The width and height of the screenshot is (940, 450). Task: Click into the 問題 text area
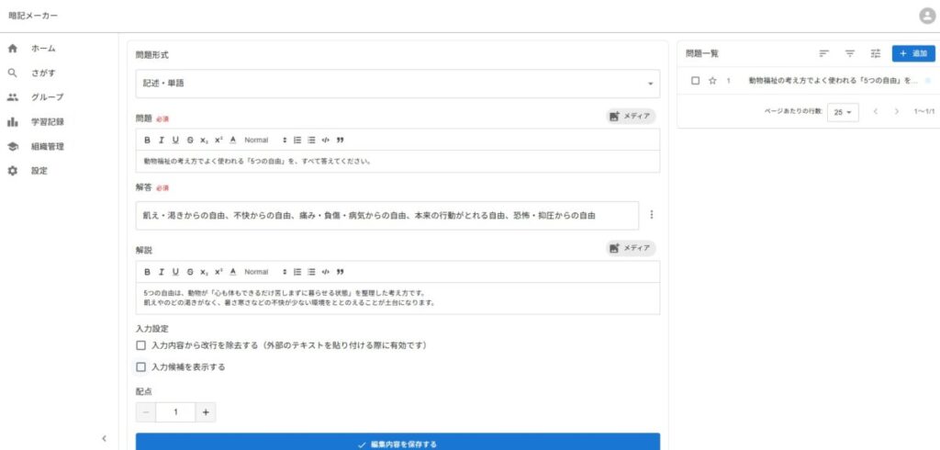pos(397,162)
